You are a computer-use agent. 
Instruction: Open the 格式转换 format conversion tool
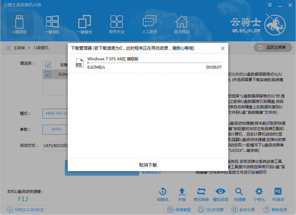[201, 194]
